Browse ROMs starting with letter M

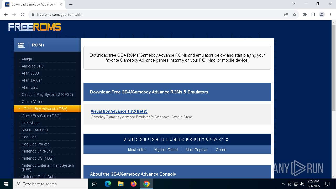click(175, 140)
